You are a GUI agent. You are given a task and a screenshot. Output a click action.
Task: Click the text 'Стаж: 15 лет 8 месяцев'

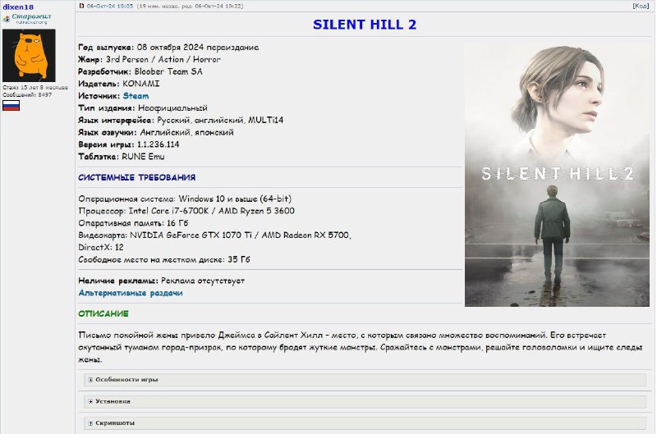coord(35,88)
